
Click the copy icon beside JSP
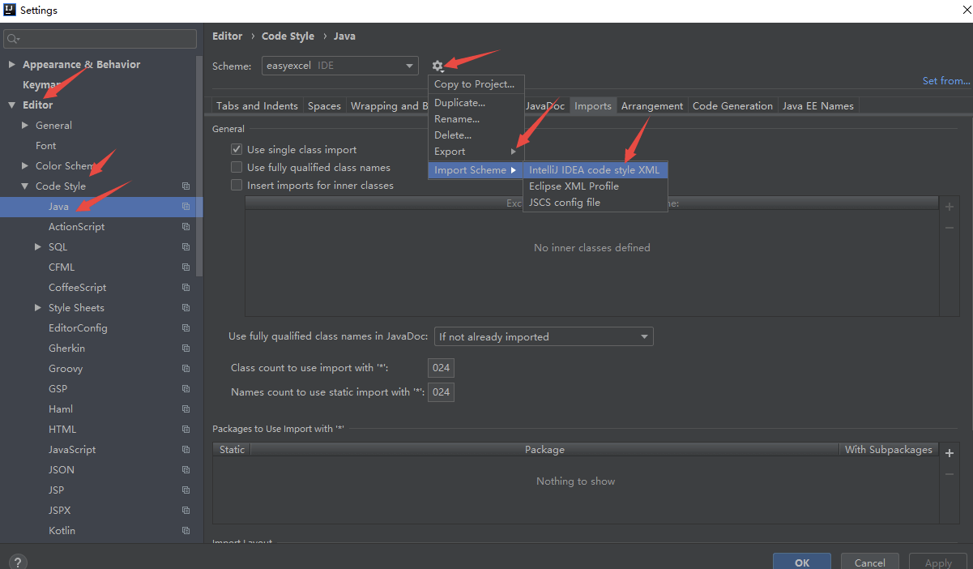click(186, 490)
